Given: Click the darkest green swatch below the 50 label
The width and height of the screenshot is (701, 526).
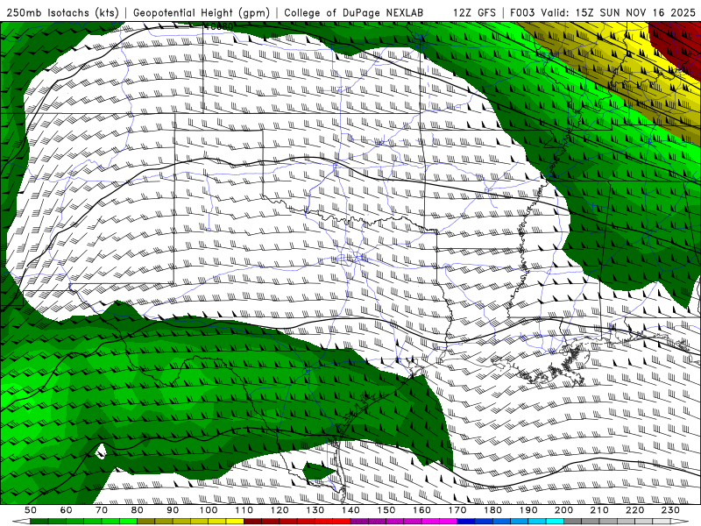Looking at the screenshot, I should (x=39, y=522).
